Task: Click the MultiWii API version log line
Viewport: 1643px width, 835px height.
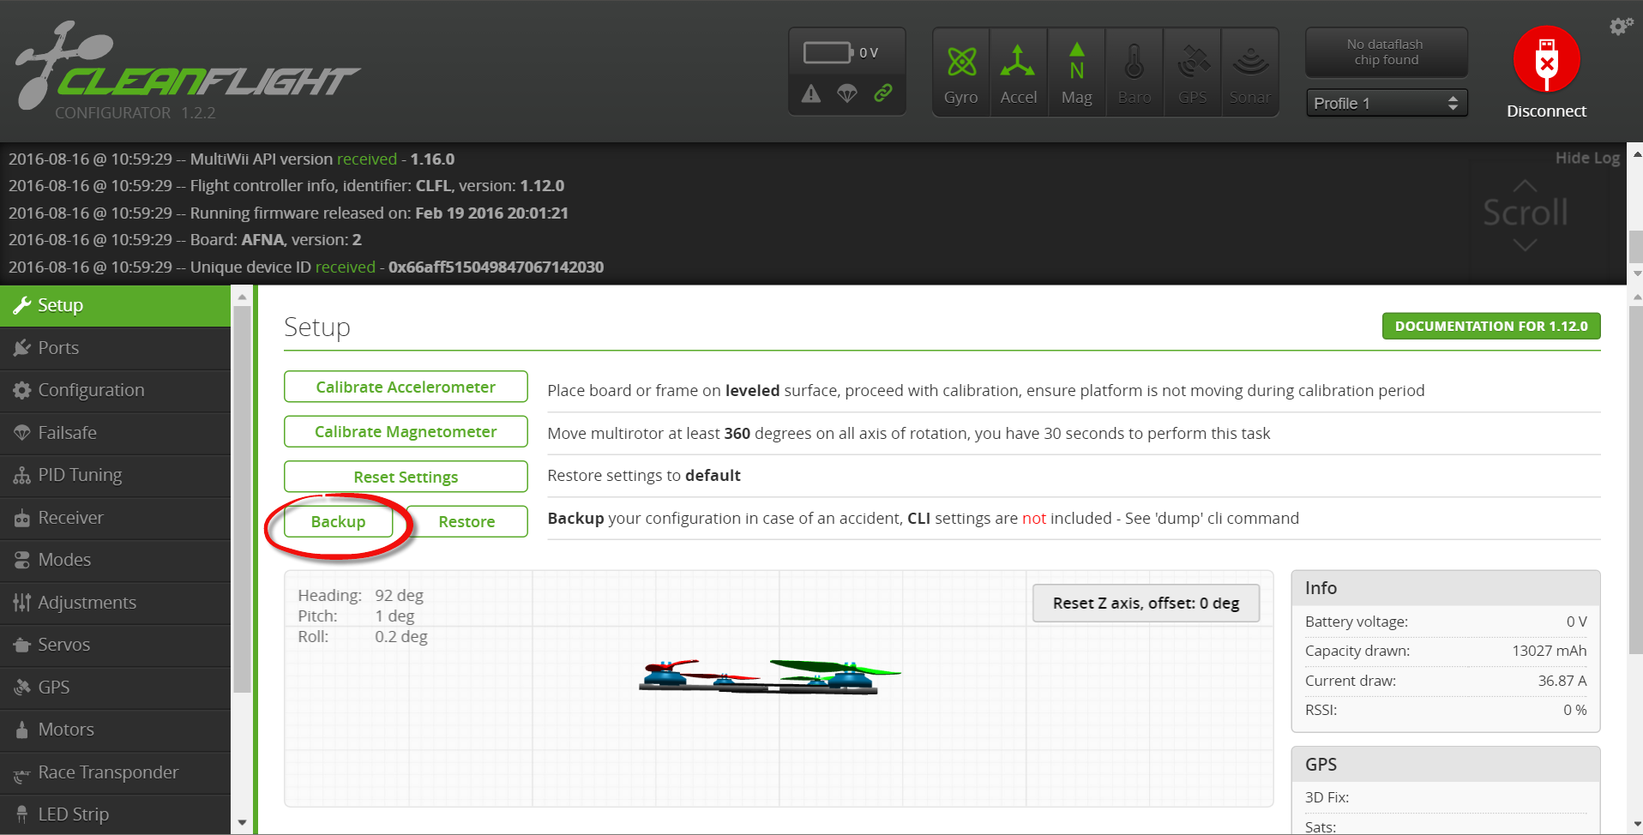Action: coord(232,159)
